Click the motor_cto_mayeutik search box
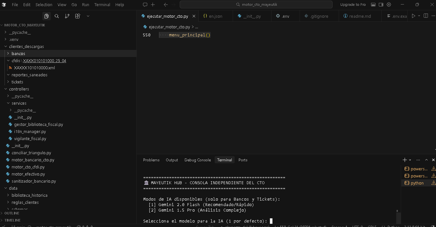The height and width of the screenshot is (227, 436). coord(256,5)
